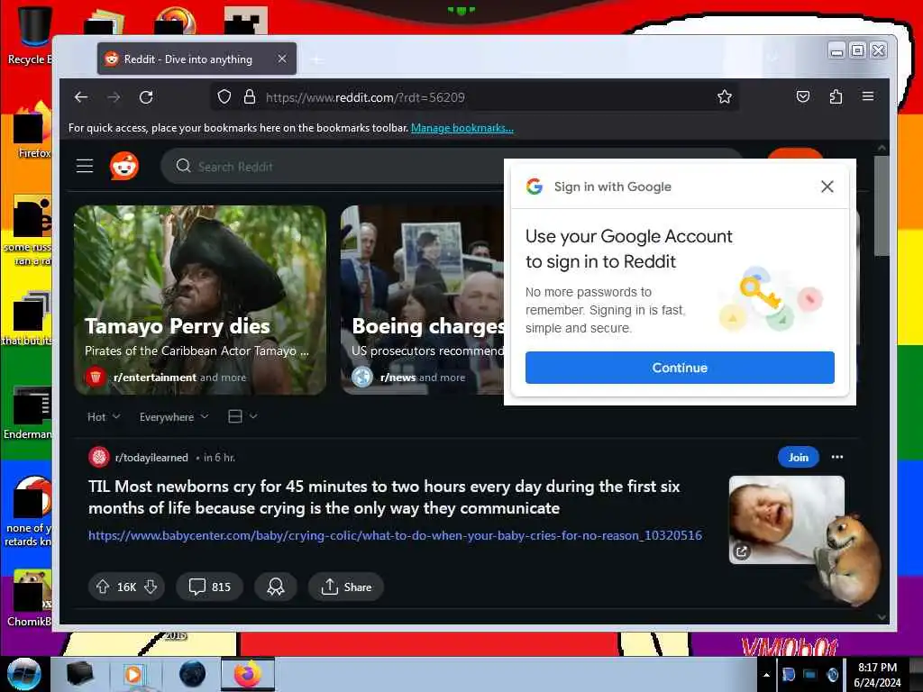Open the Manage bookmarks link

[x=462, y=128]
